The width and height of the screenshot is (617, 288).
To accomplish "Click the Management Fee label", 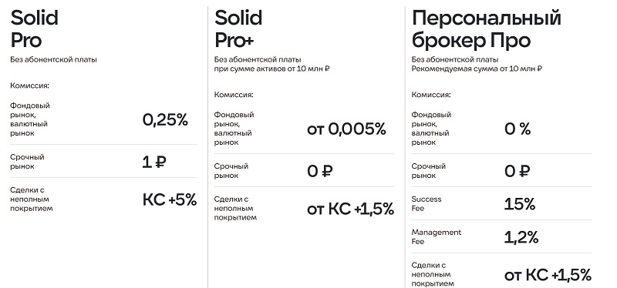I will pyautogui.click(x=437, y=237).
